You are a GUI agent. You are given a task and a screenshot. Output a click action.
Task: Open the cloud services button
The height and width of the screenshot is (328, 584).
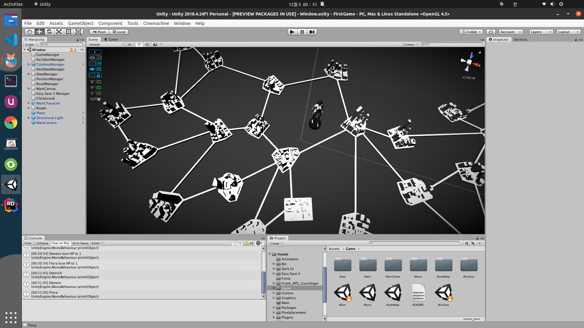[491, 32]
